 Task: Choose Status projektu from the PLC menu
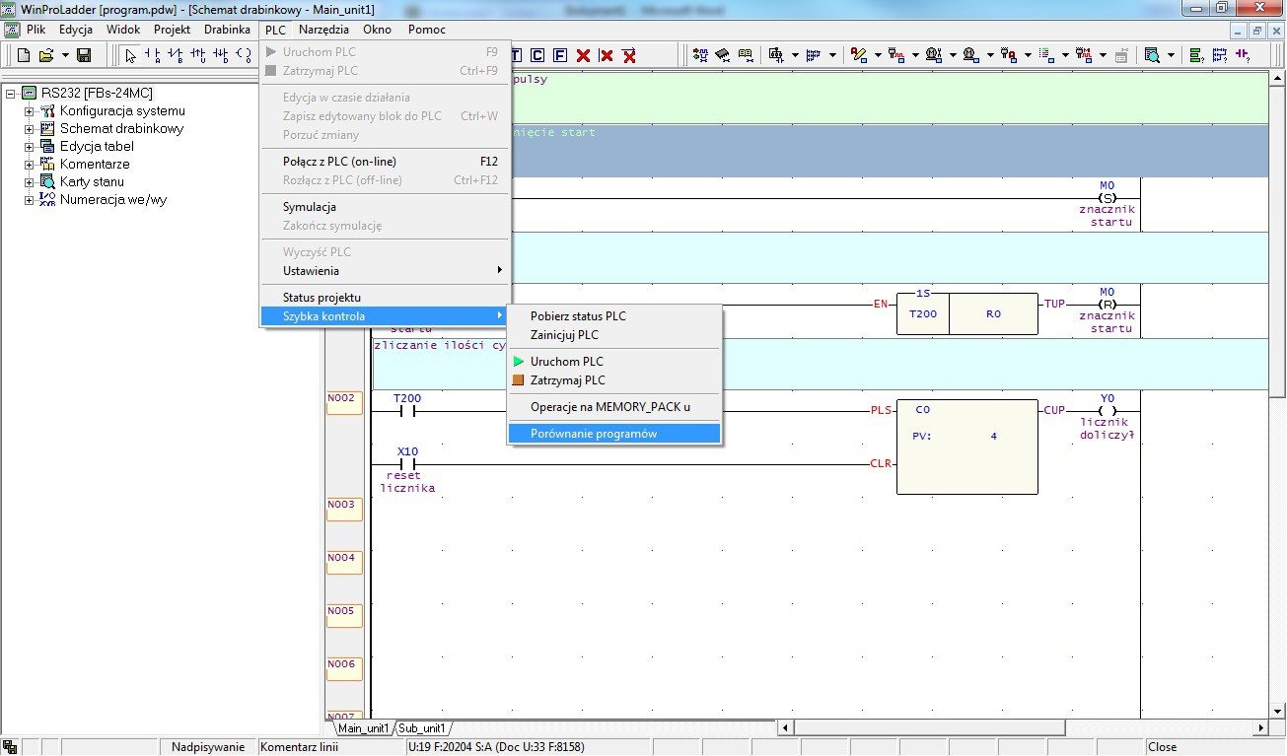(386, 298)
